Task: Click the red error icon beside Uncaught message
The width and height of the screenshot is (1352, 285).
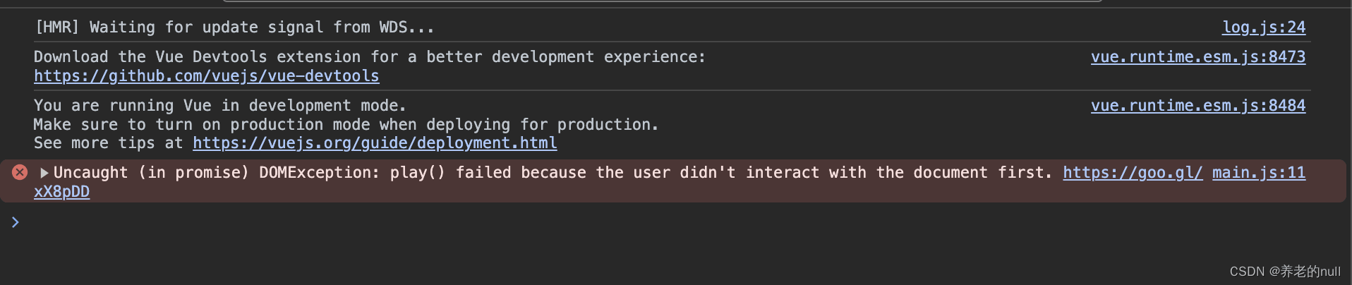Action: coord(20,172)
